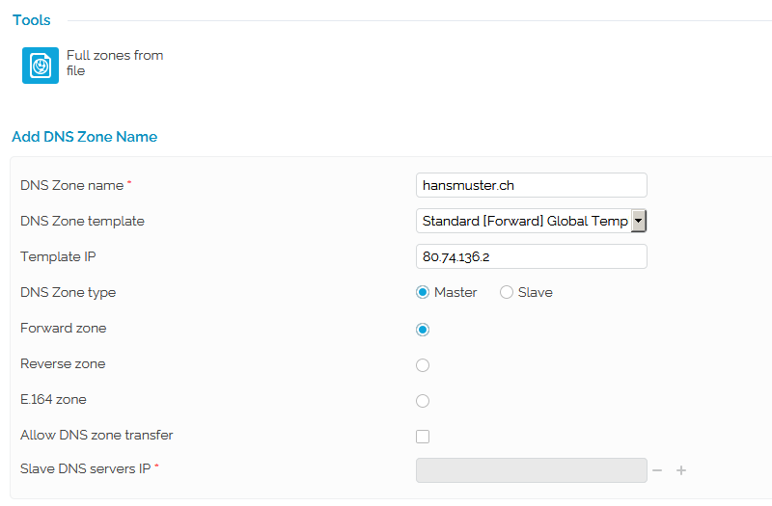The width and height of the screenshot is (772, 506).
Task: Remove slave DNS server IP with minus icon
Action: point(657,470)
